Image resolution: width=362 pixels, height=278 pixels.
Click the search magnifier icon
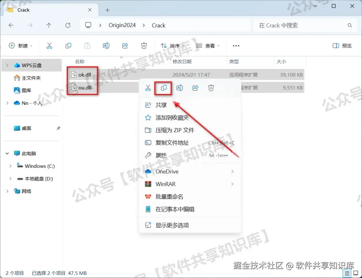[x=350, y=25]
